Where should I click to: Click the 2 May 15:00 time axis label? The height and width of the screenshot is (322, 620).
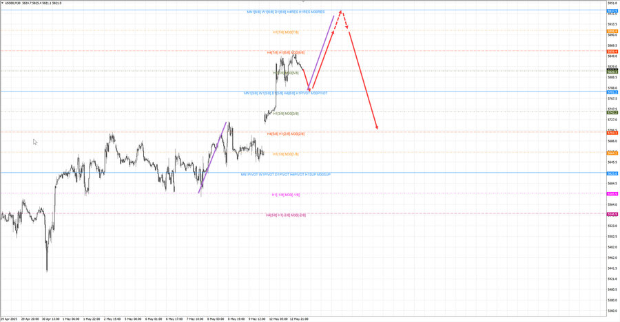pyautogui.click(x=112, y=319)
